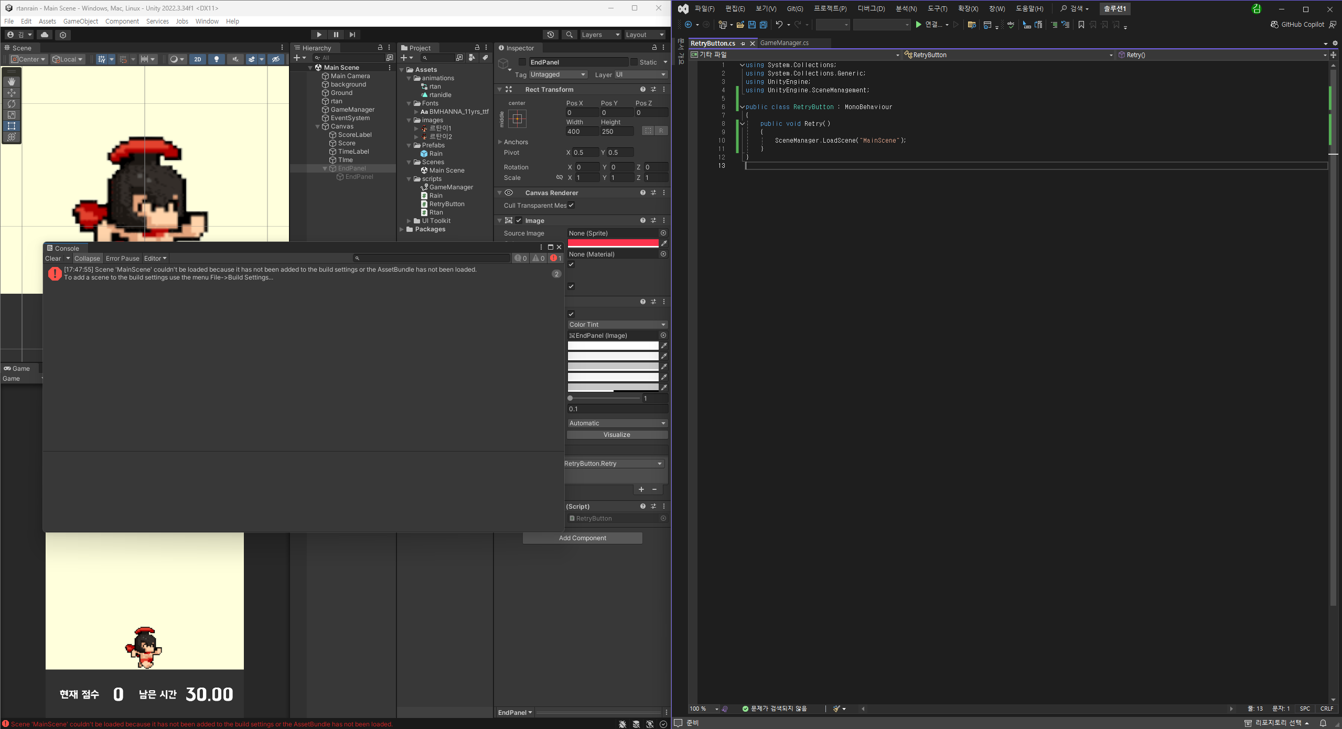The image size is (1342, 729).
Task: Open GitHub Copilot in Visual Studio
Action: 1297,25
